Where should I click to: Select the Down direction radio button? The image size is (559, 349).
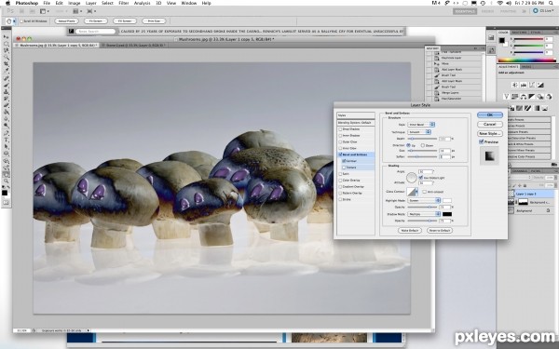click(423, 145)
